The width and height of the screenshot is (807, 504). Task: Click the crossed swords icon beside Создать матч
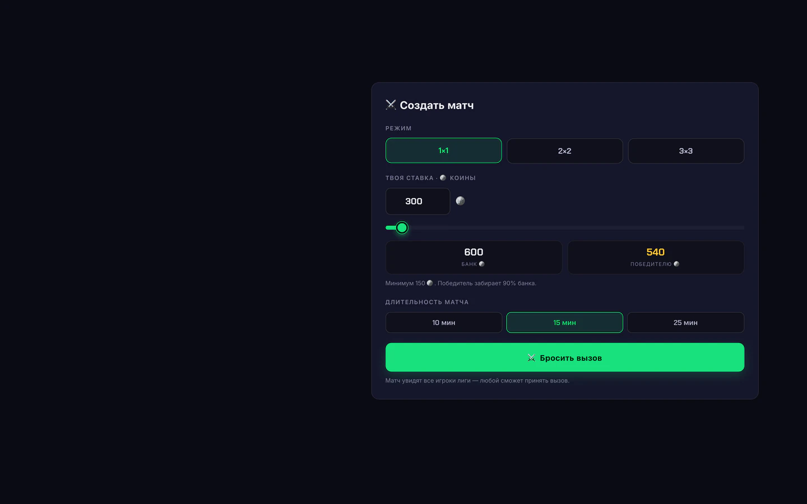[x=391, y=105]
